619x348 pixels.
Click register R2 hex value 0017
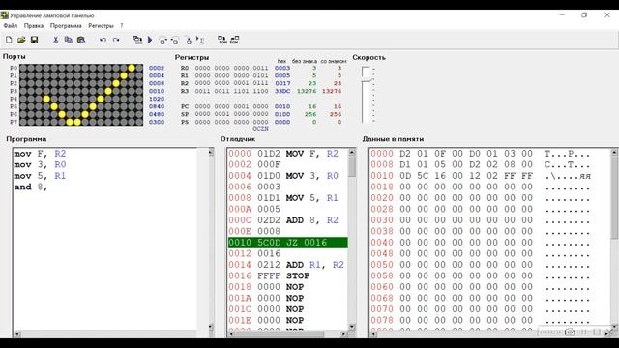[282, 83]
